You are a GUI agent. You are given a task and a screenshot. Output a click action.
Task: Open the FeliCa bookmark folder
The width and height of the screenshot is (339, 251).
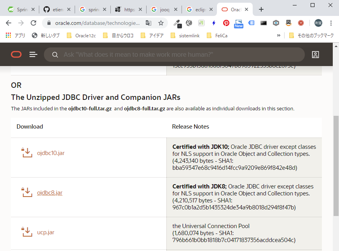pos(217,35)
